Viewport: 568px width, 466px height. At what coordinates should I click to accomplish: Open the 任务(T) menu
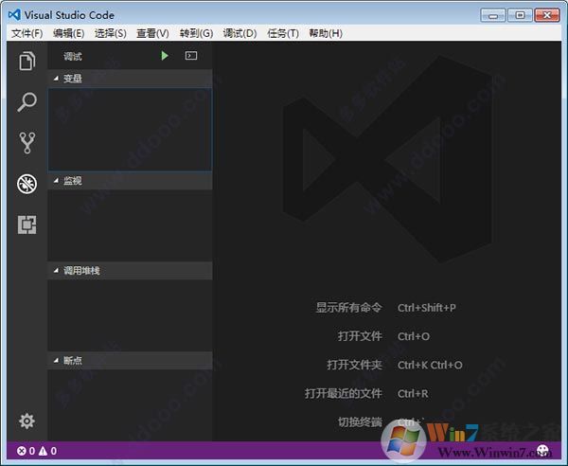coord(283,34)
